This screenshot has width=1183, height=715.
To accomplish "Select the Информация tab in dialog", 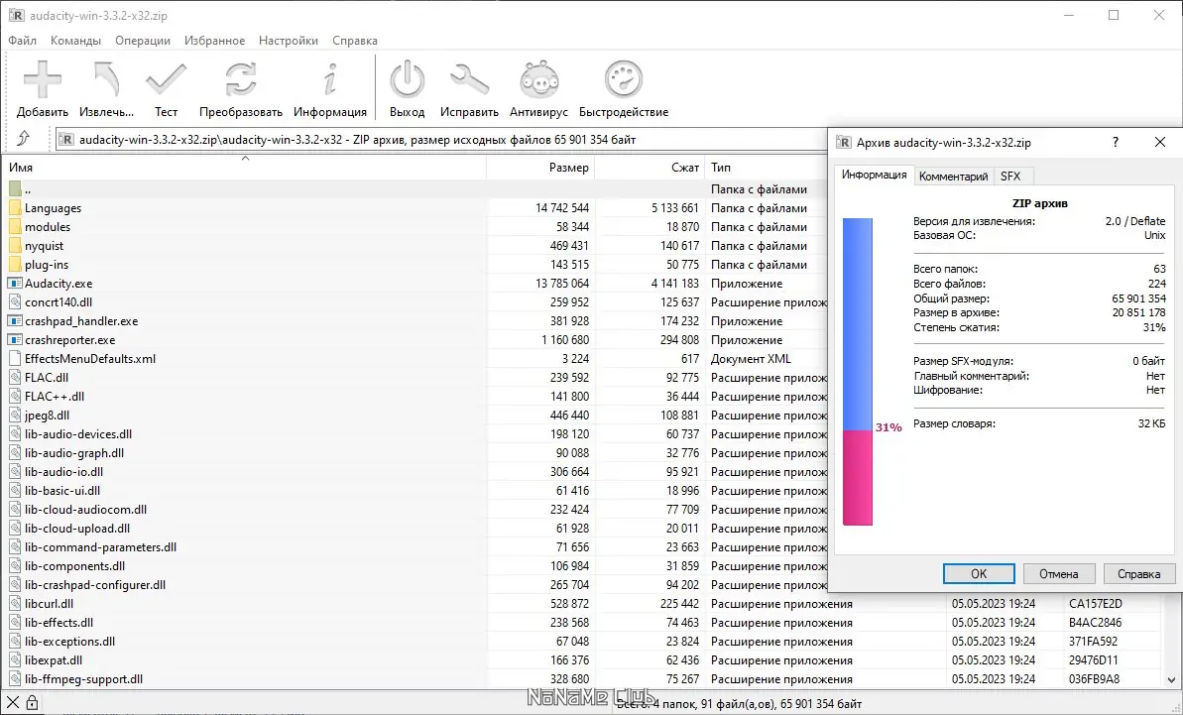I will click(875, 175).
